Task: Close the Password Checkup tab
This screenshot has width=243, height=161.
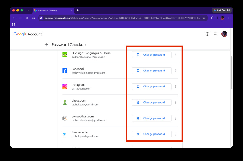Action: coord(71,10)
